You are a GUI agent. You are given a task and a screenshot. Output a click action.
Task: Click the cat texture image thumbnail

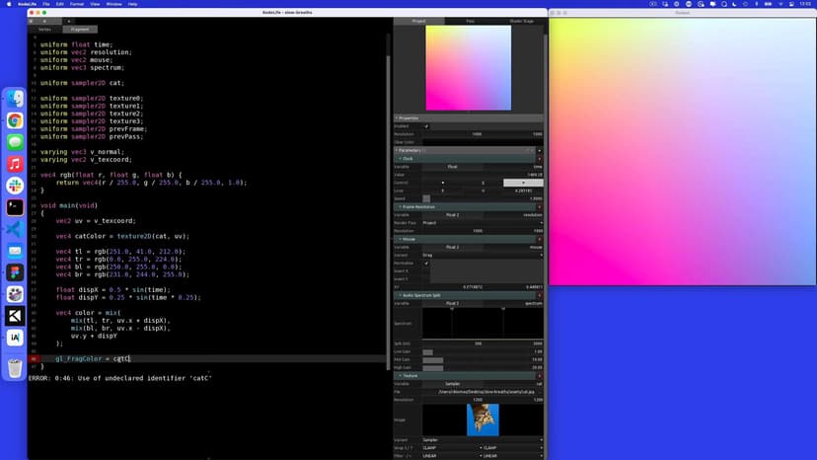click(x=483, y=420)
